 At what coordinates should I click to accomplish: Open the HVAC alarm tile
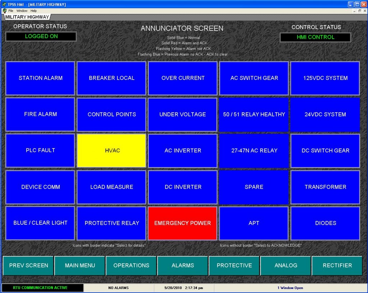pyautogui.click(x=111, y=151)
